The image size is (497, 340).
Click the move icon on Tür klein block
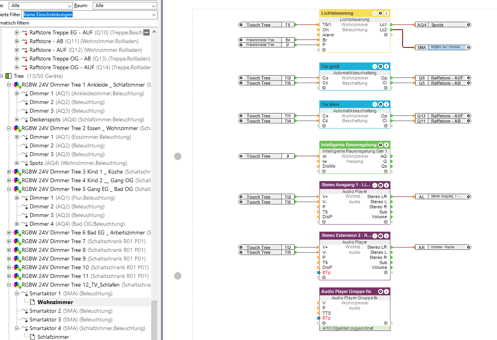click(x=375, y=104)
